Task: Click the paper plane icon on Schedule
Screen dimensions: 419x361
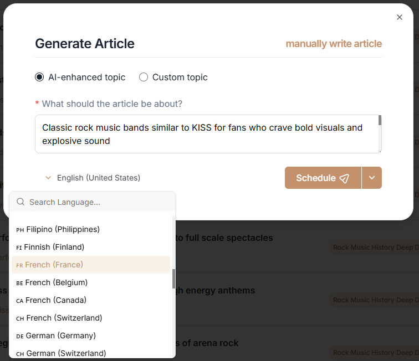Action: [x=344, y=178]
